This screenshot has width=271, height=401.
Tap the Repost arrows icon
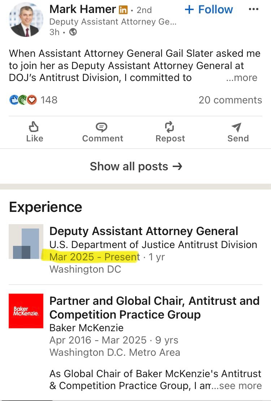(170, 127)
